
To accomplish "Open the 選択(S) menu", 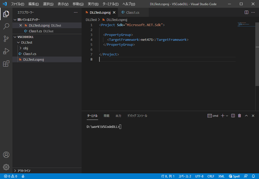I will tap(48, 4).
